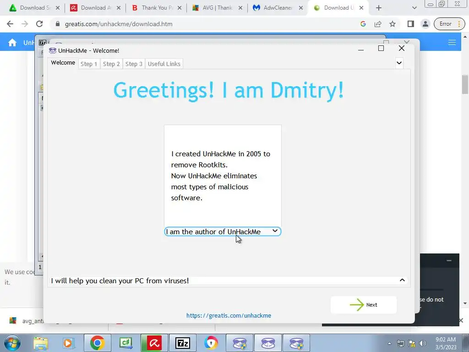
Task: Close the first Download browser tab
Action: click(58, 8)
